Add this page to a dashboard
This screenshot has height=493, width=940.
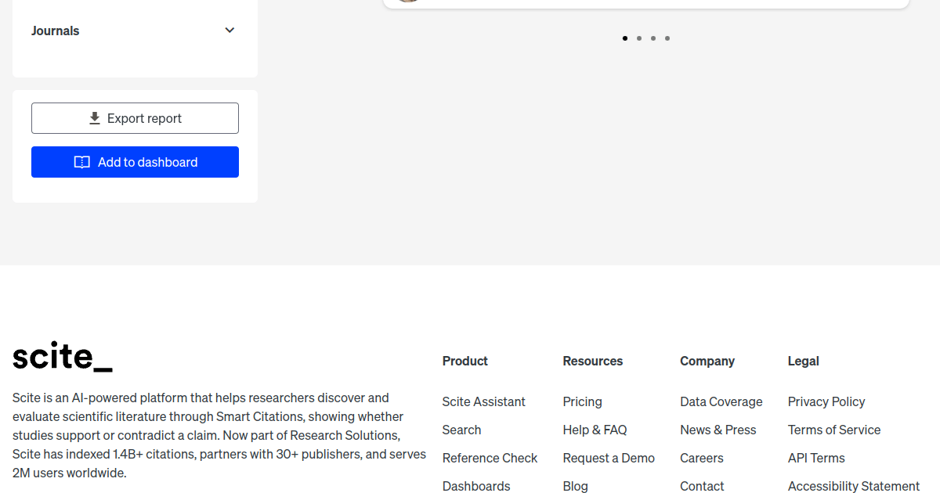point(135,162)
